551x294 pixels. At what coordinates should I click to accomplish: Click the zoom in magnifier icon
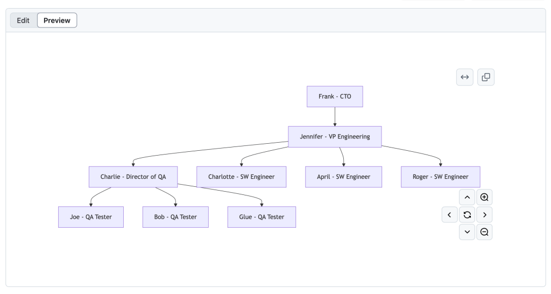pyautogui.click(x=484, y=197)
